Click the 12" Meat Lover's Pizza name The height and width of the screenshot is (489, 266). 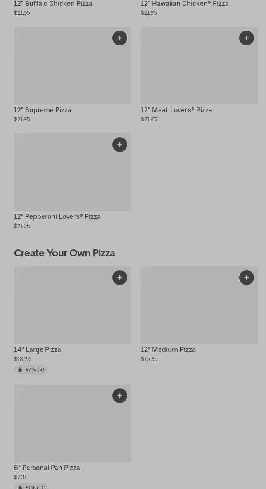point(176,110)
